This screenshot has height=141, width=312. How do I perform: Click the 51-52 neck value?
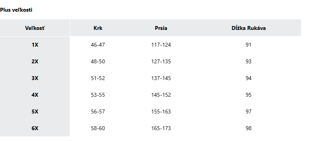tap(98, 78)
